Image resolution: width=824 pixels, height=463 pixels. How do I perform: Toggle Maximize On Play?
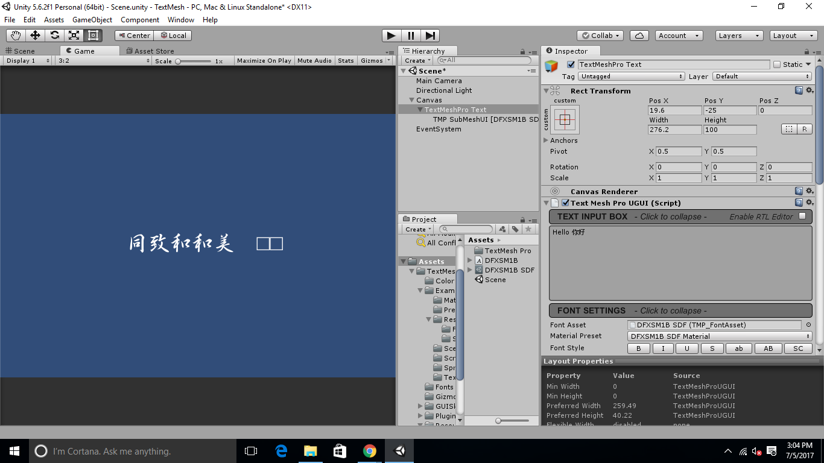tap(264, 61)
